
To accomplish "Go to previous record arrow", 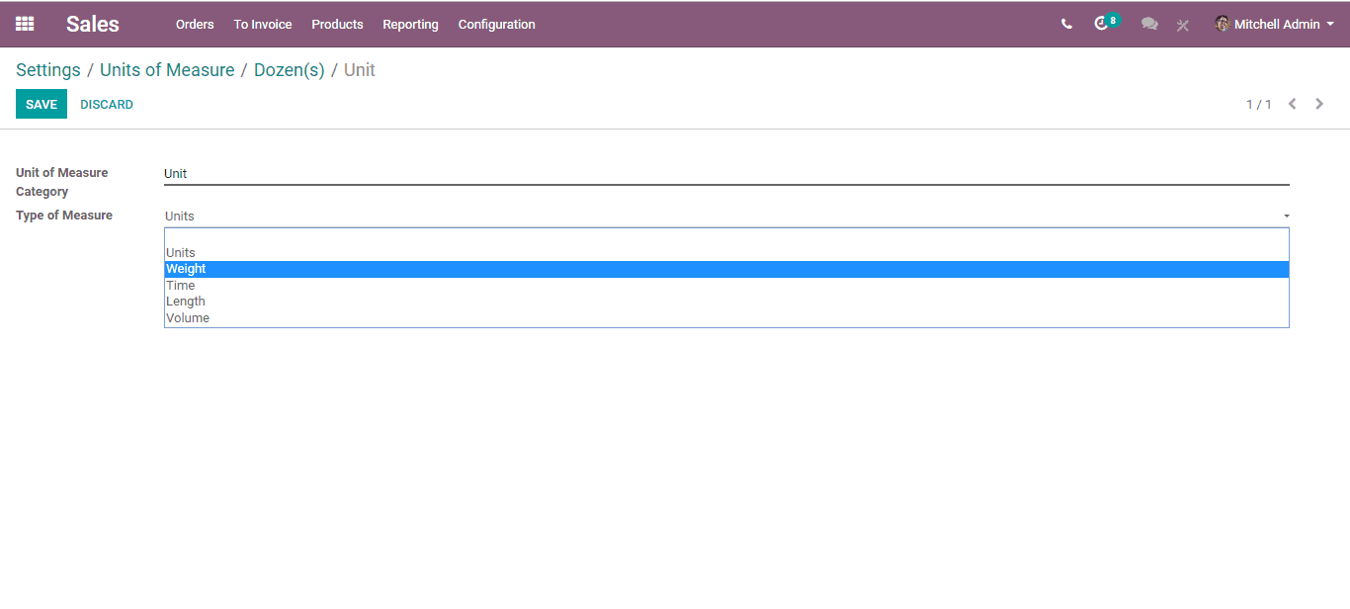I will [1292, 104].
